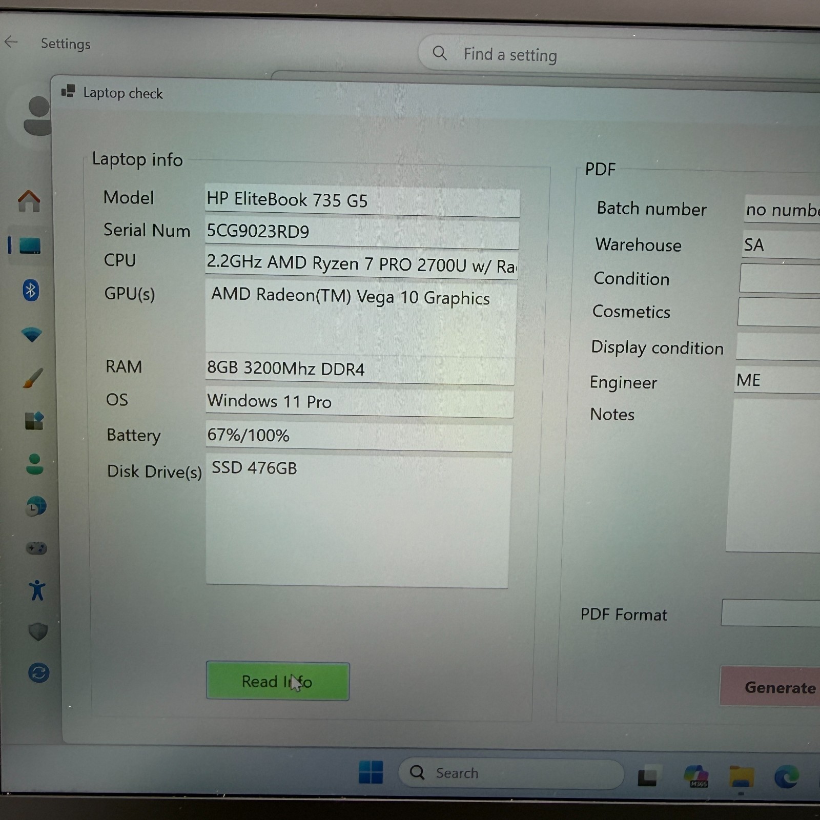Click the Settings back arrow
The width and height of the screenshot is (820, 820).
[11, 42]
